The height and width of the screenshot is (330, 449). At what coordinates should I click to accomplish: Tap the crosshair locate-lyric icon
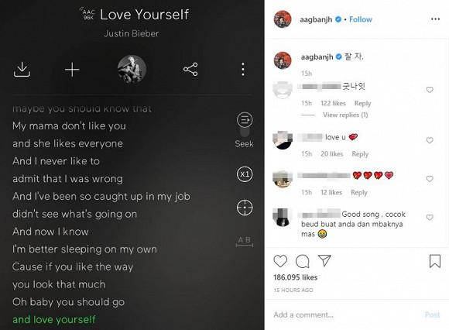(245, 208)
